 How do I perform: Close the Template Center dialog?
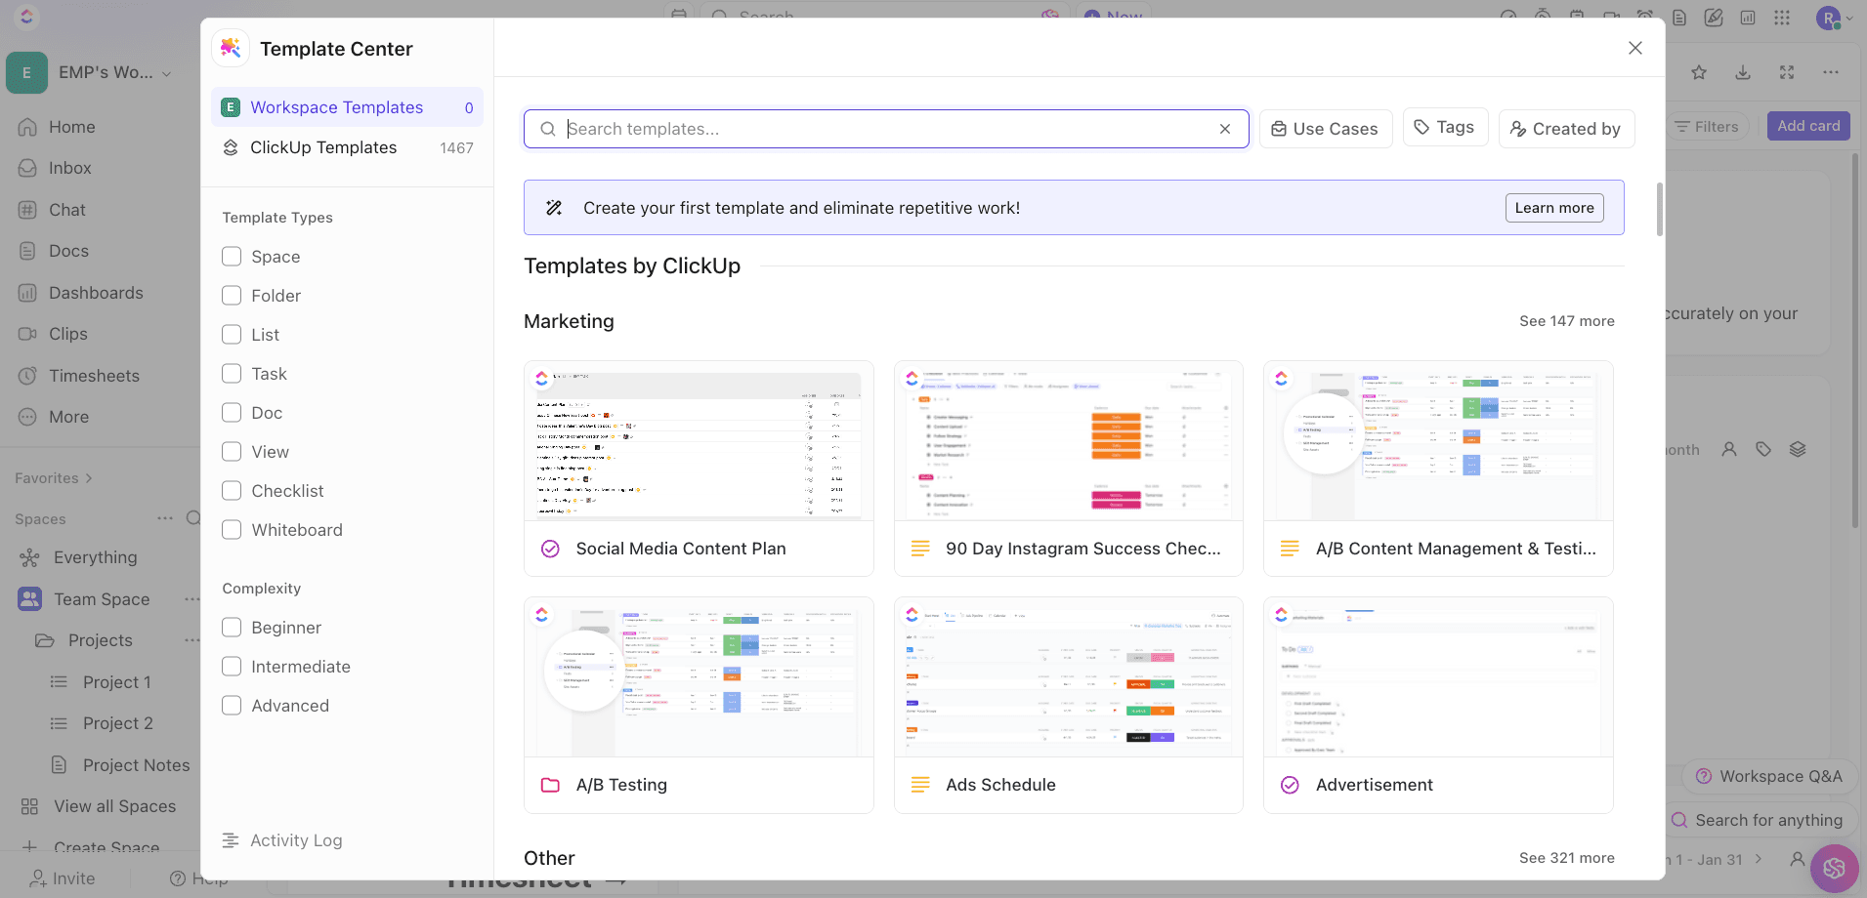[x=1634, y=48]
